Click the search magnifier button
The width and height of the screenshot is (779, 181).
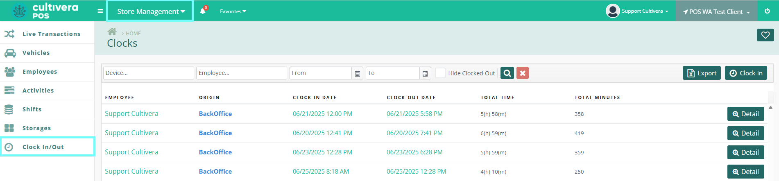(x=507, y=73)
